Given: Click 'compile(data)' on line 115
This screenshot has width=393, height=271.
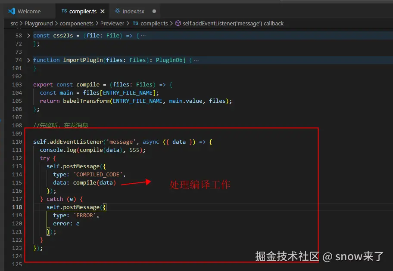Looking at the screenshot, I should tap(94, 183).
